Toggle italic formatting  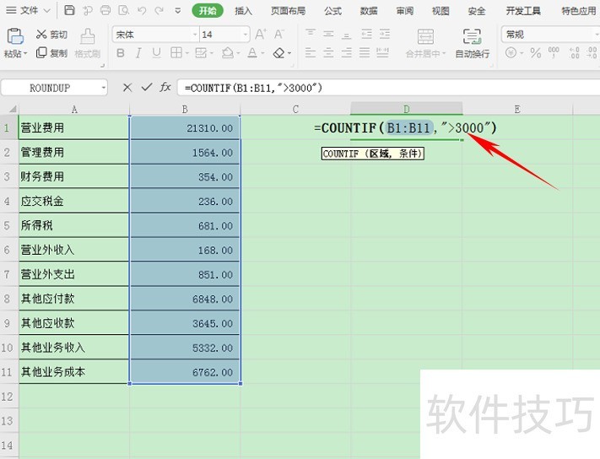tap(138, 53)
